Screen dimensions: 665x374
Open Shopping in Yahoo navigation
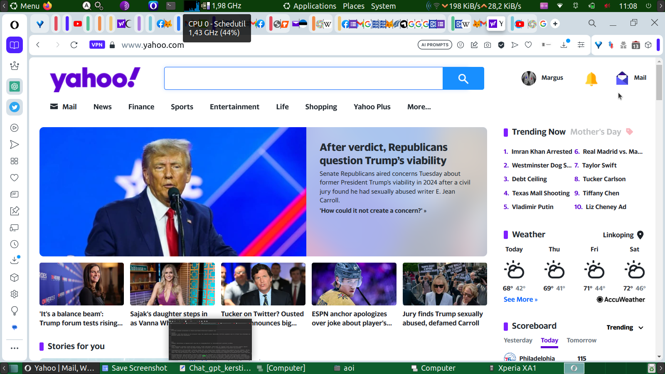click(321, 107)
